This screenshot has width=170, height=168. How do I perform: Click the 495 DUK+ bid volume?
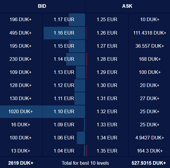(21, 33)
